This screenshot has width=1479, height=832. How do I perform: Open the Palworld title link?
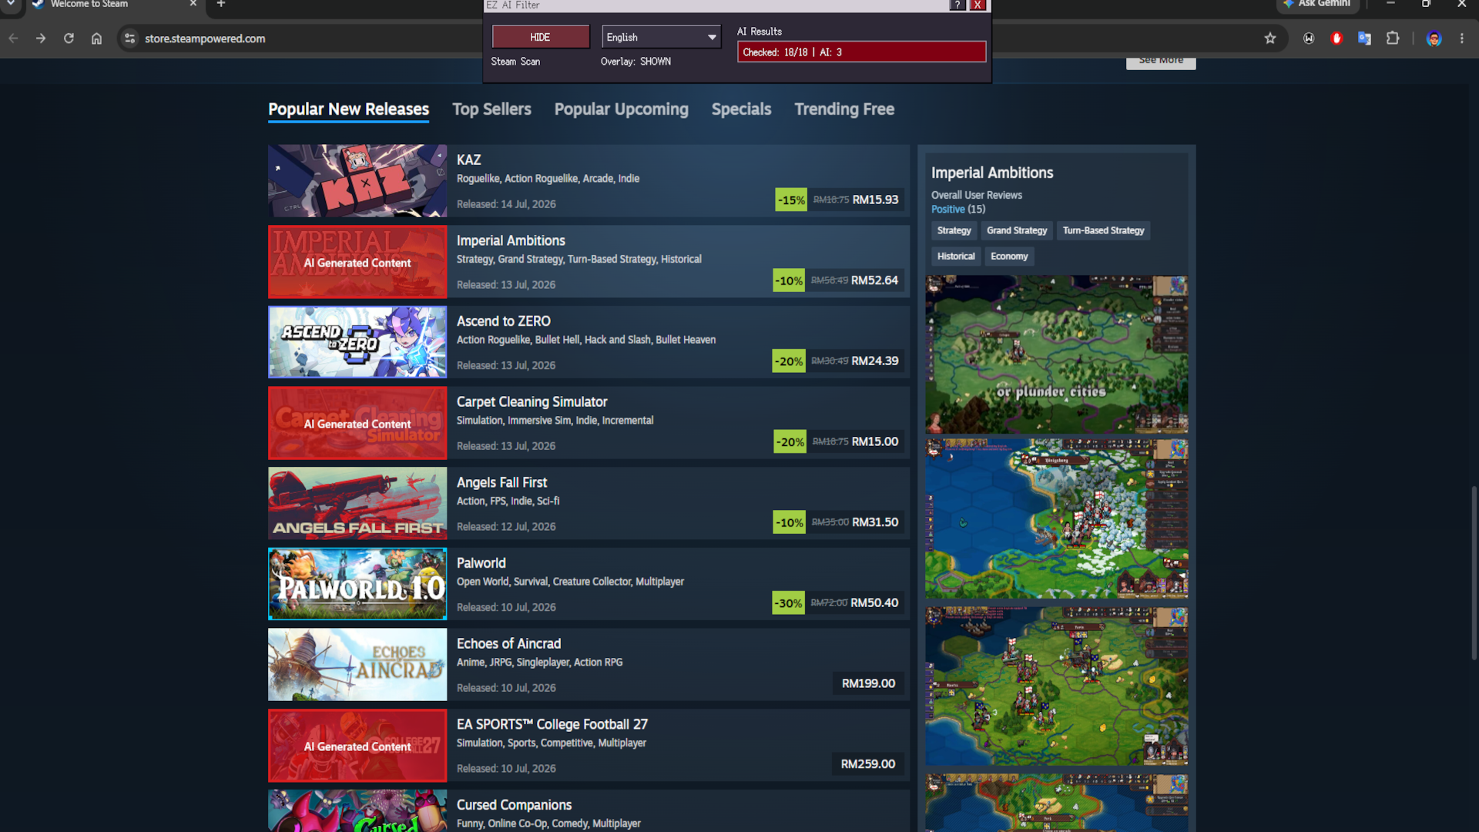[481, 563]
